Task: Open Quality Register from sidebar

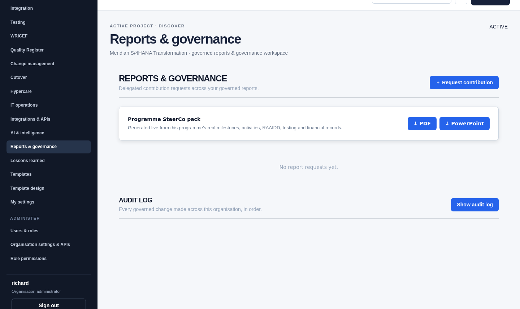Action: [49, 50]
